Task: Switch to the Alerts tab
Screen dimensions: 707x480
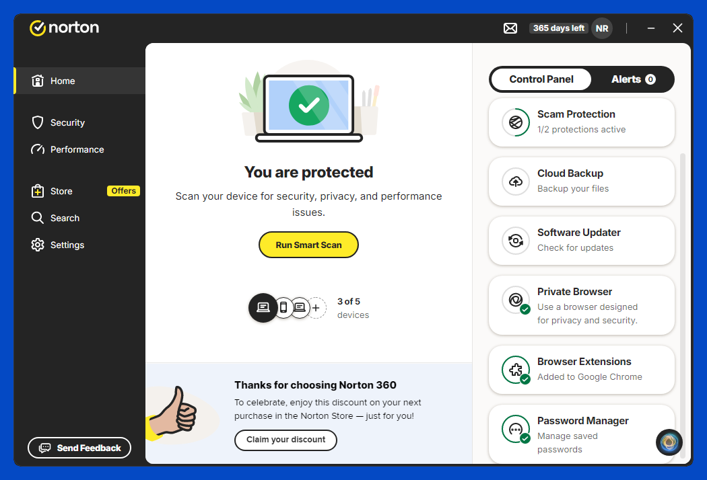Action: [x=633, y=79]
